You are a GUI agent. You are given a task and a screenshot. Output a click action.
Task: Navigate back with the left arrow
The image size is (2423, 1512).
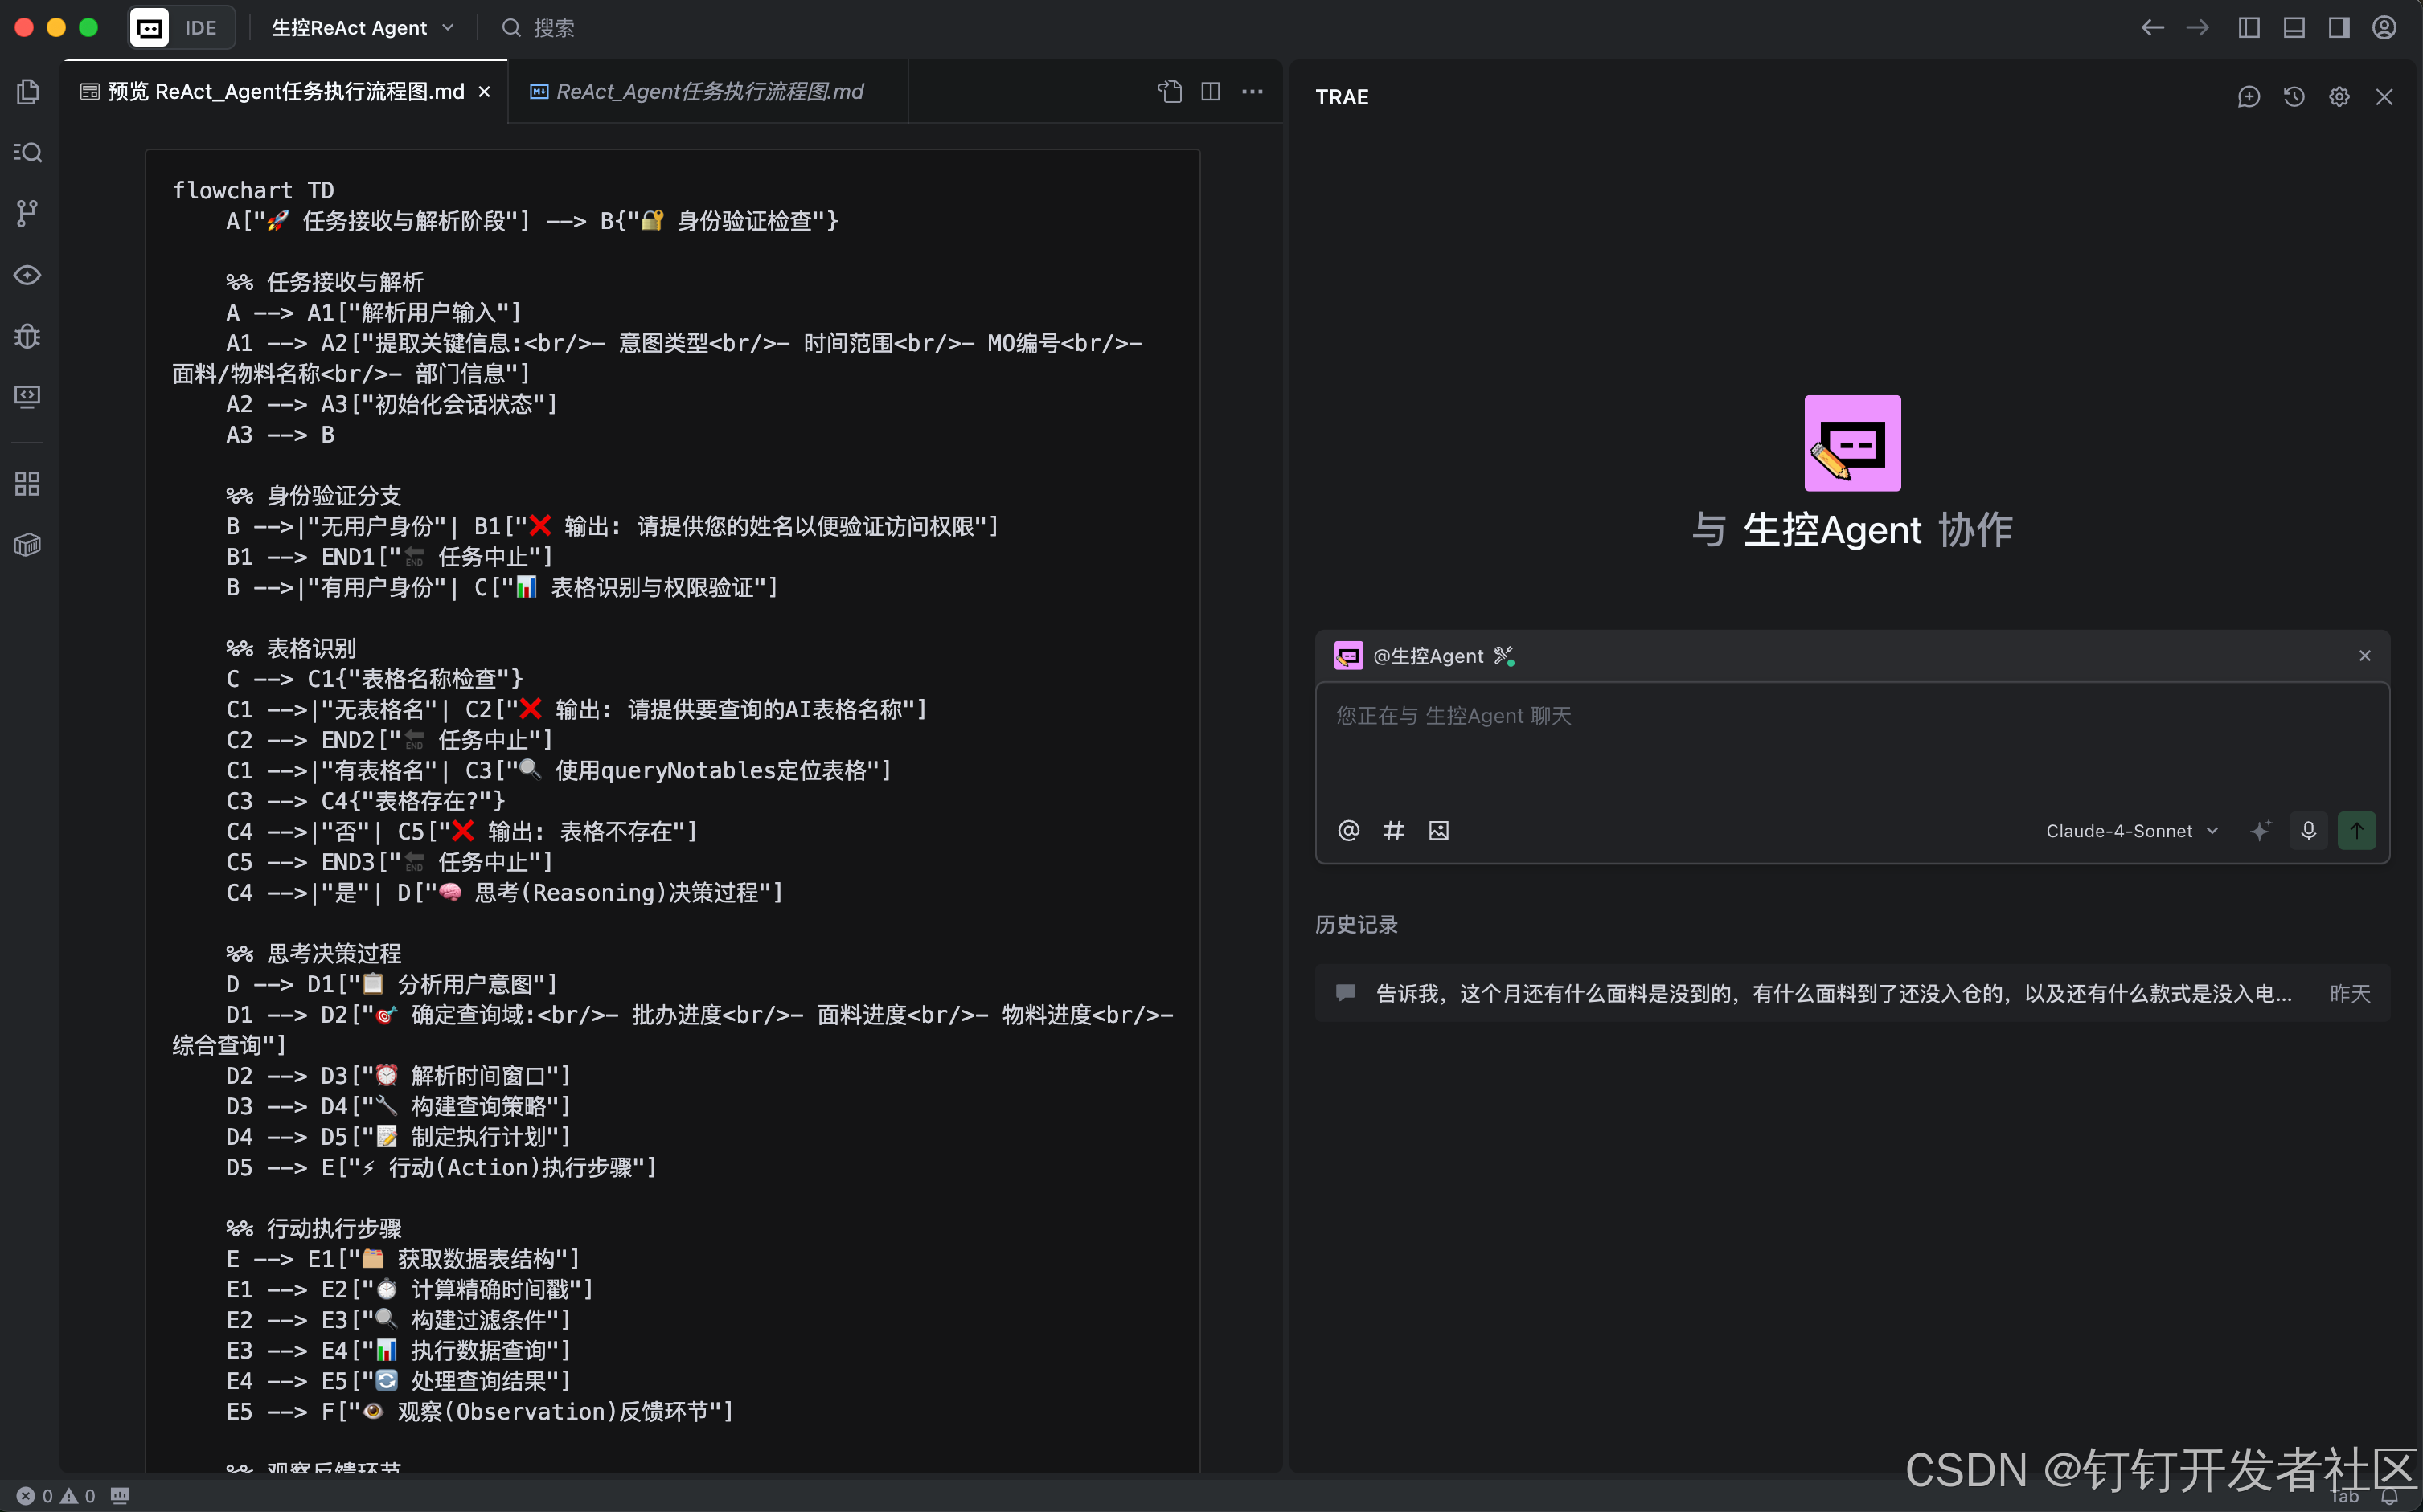[x=2153, y=27]
